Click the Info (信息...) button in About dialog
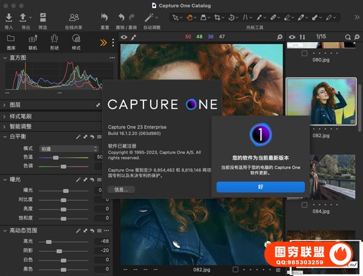Image resolution: width=363 pixels, height=276 pixels. pos(122,189)
